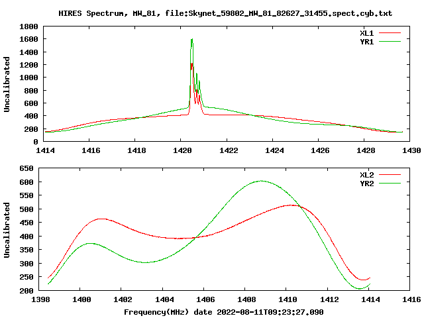This screenshot has height=318, width=424.
Task: Click the XL2 legend label
Action: pos(366,175)
